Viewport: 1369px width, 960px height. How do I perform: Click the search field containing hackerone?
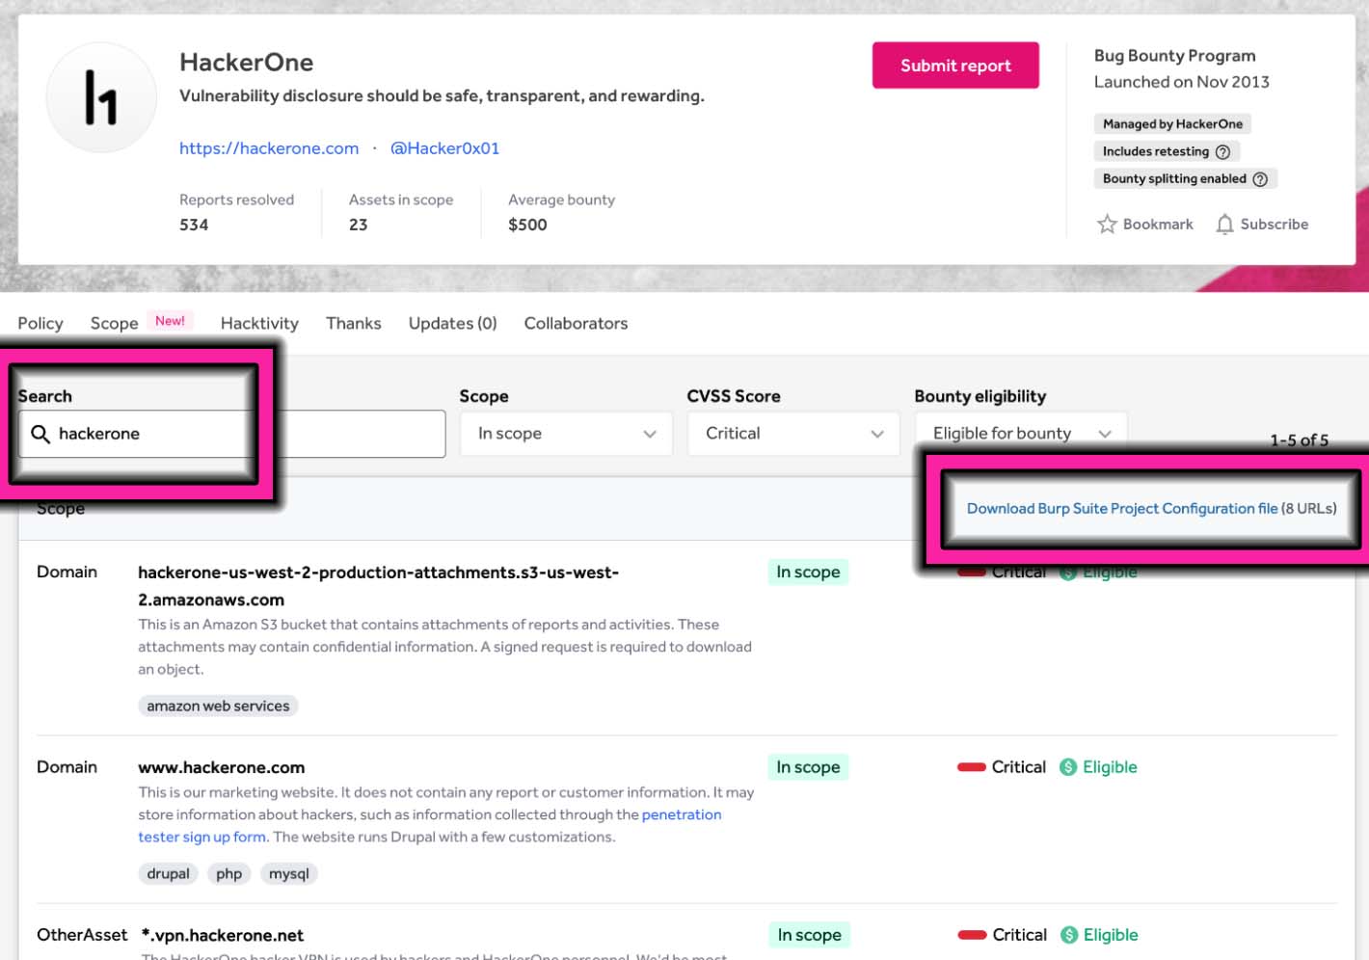point(241,434)
